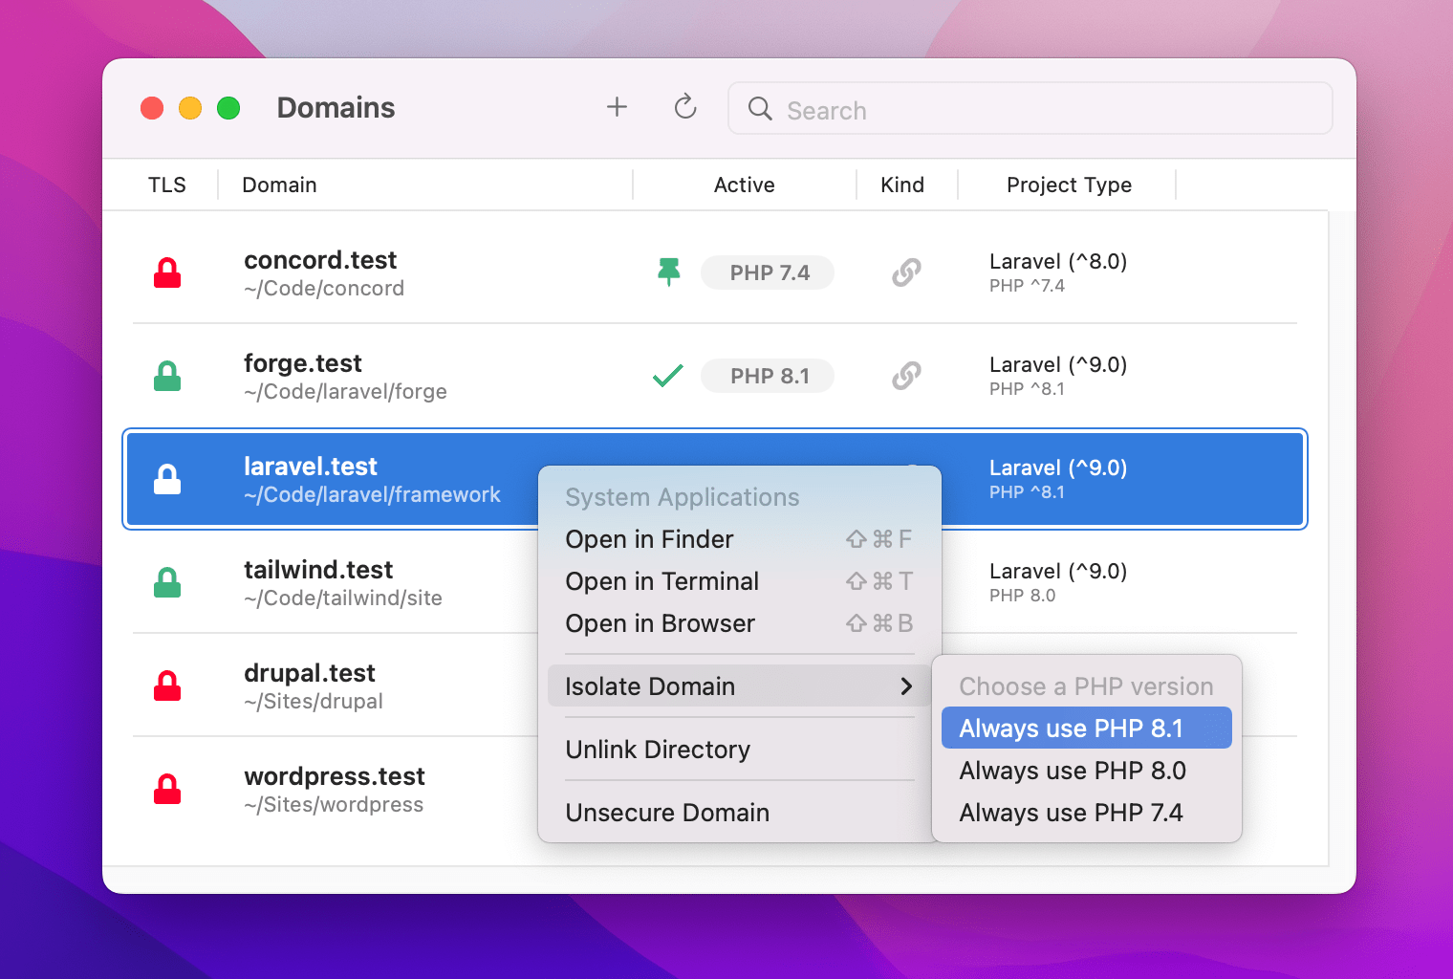
Task: Click the green pin icon on concord.test
Action: [x=669, y=272]
